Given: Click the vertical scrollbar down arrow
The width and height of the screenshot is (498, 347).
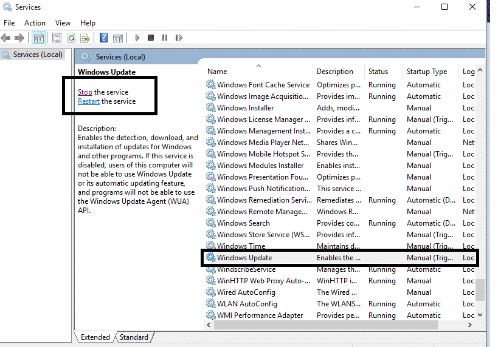Looking at the screenshot, I should point(480,315).
